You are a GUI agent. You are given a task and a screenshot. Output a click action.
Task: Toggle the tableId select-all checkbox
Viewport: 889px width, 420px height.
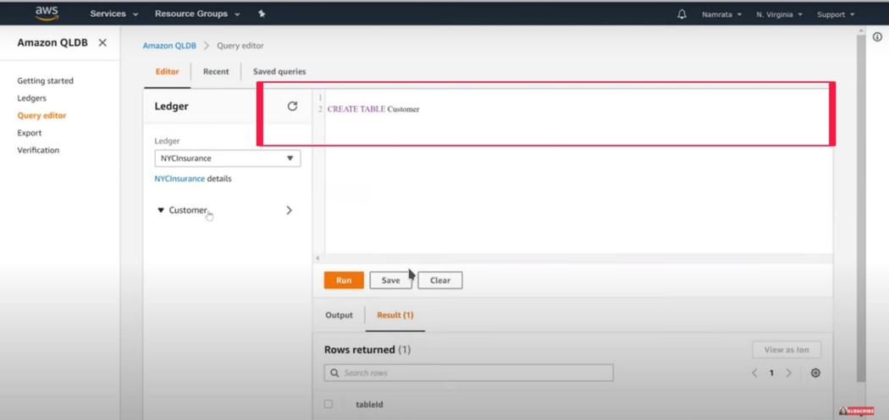329,404
